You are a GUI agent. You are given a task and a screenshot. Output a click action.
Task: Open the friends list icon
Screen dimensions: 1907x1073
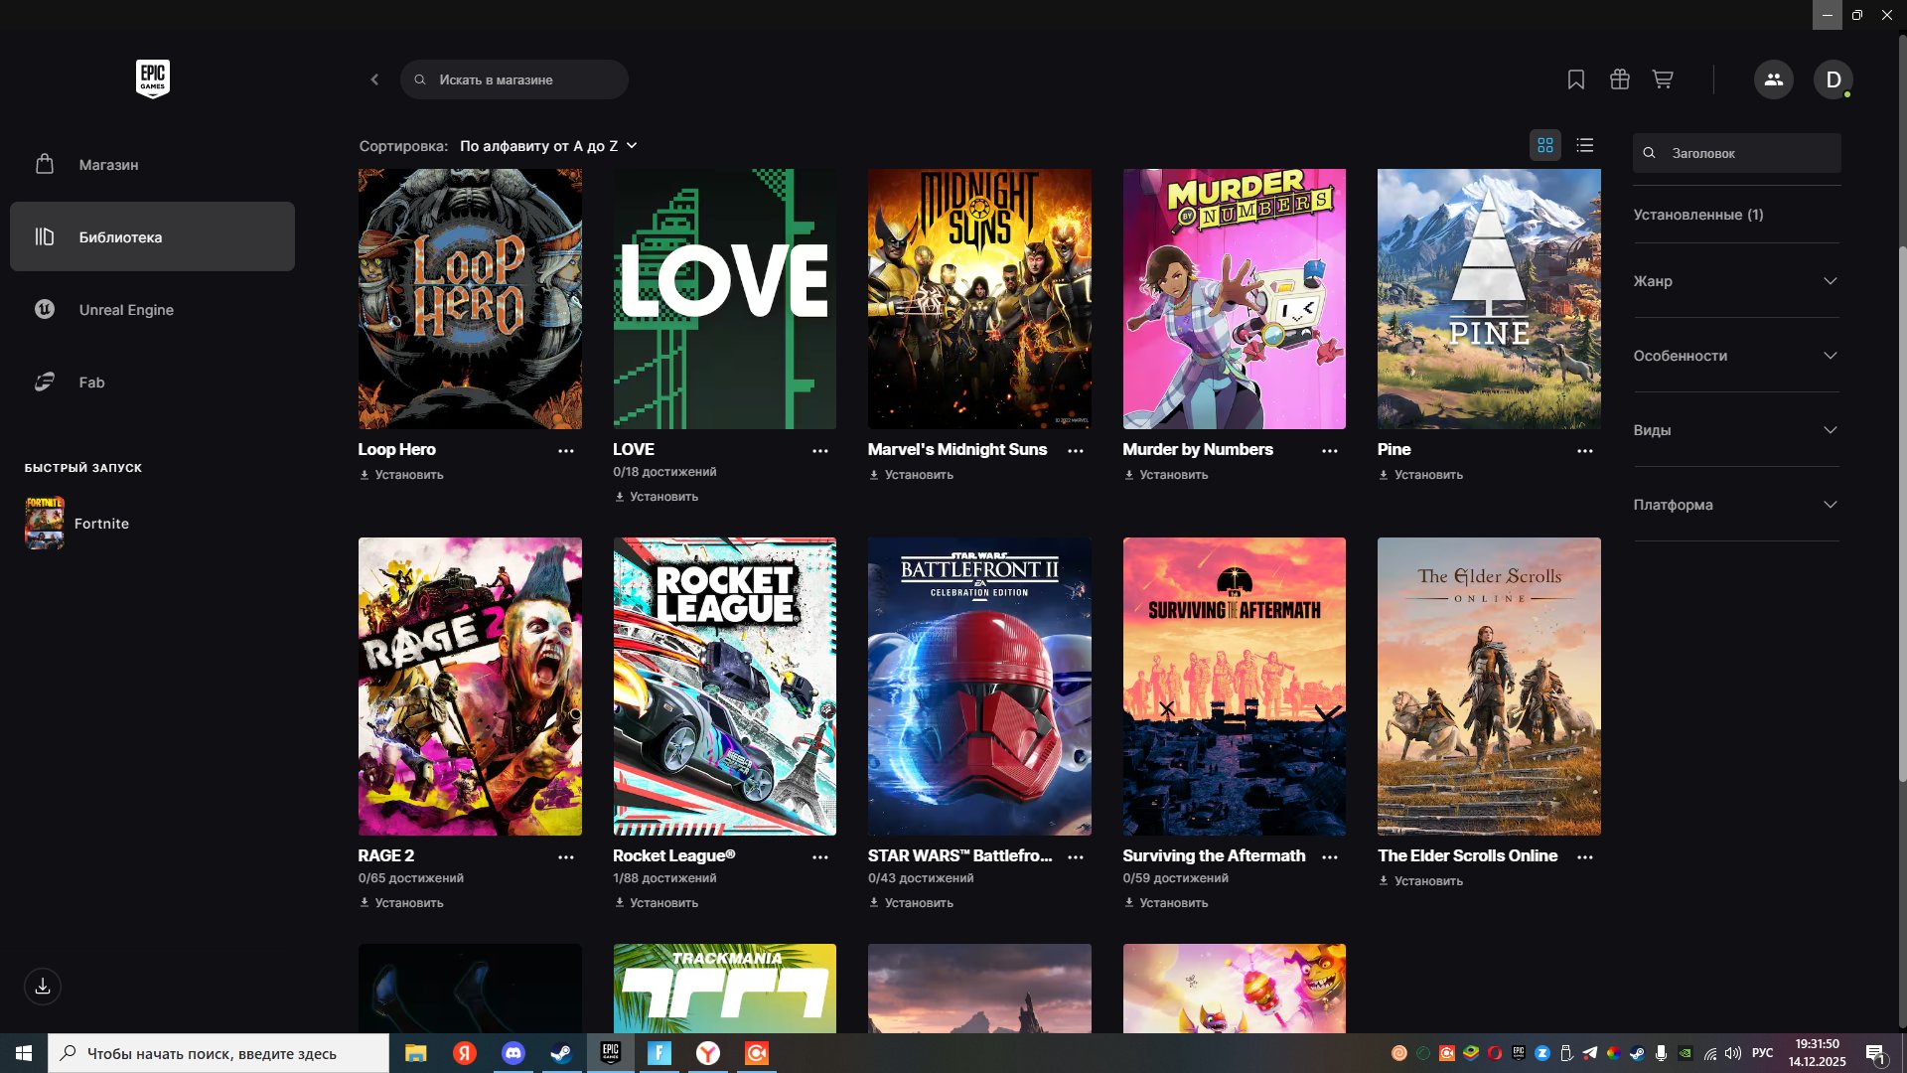point(1773,79)
